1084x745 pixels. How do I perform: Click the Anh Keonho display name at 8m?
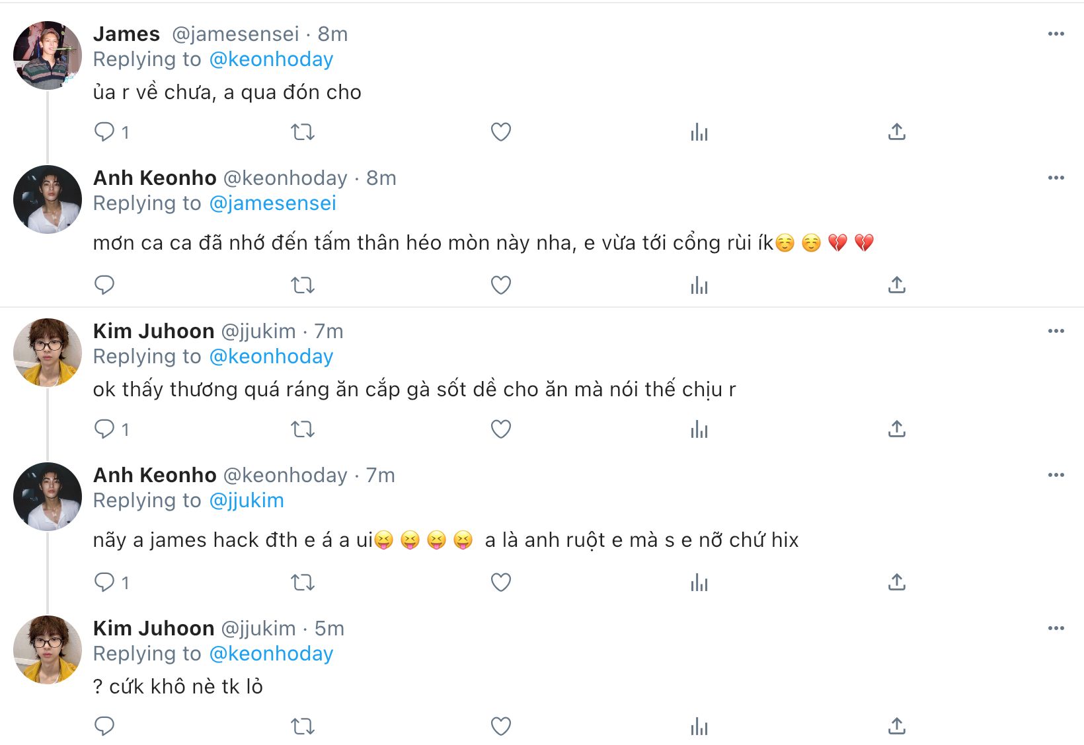(155, 178)
